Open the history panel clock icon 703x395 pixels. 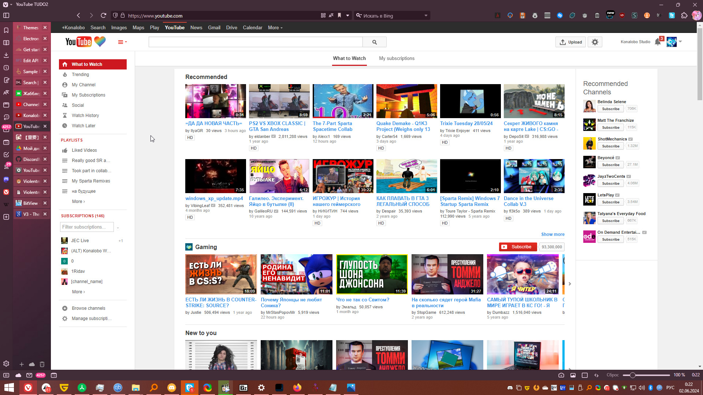click(6, 68)
